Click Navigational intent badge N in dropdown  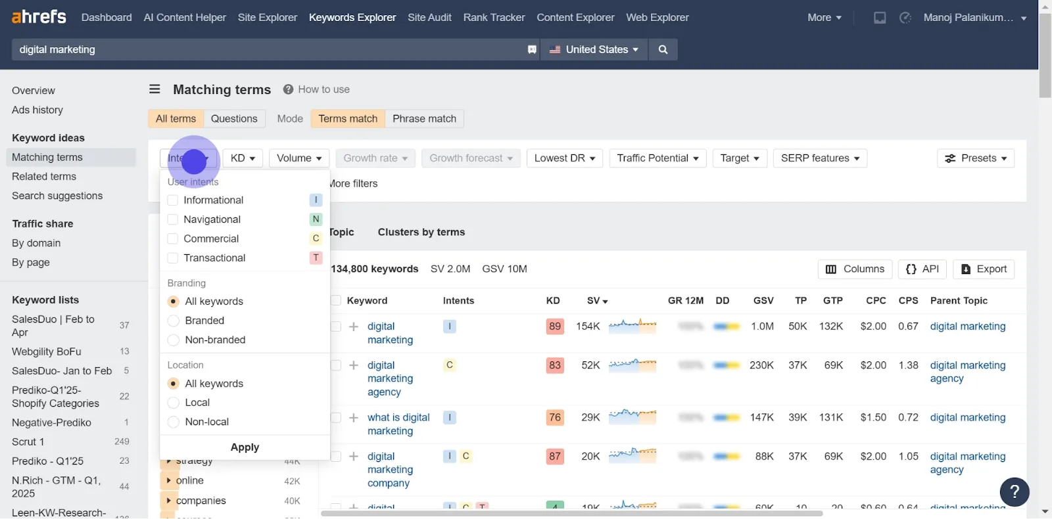[x=316, y=219]
